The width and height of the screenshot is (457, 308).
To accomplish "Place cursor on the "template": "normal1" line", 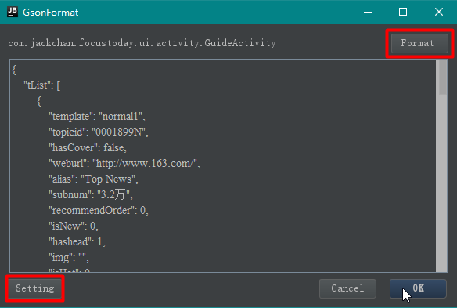I will pyautogui.click(x=97, y=117).
